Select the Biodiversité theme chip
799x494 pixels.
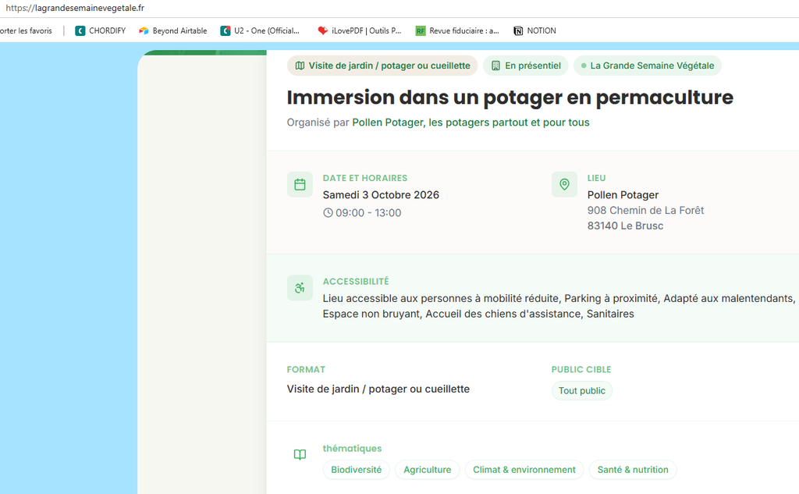click(356, 470)
